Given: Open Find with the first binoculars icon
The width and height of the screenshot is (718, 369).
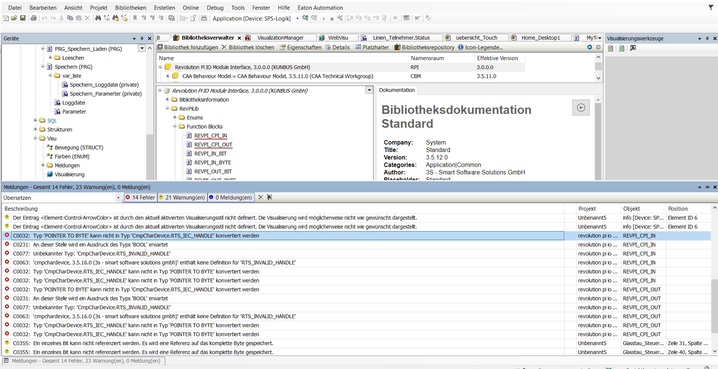Looking at the screenshot, I should (98, 18).
